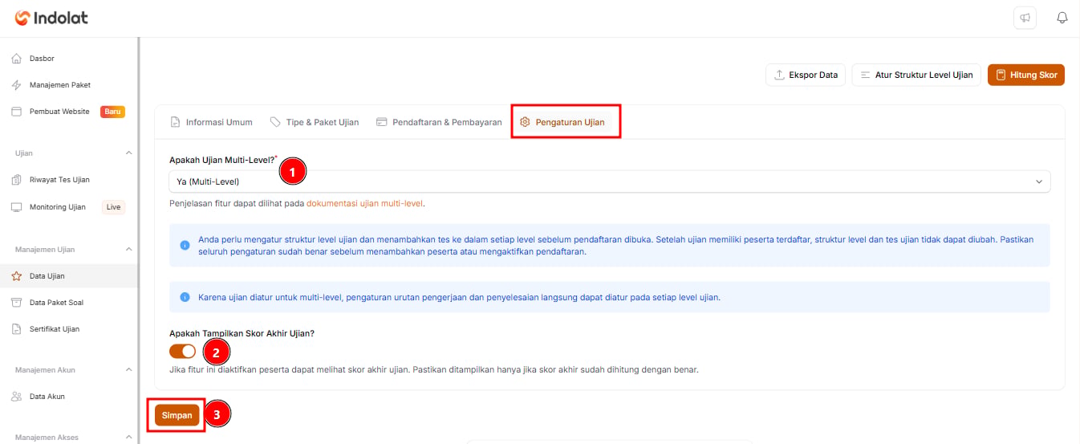The image size is (1080, 444).
Task: Click the Manajemen Paket lightning icon
Action: coord(16,85)
